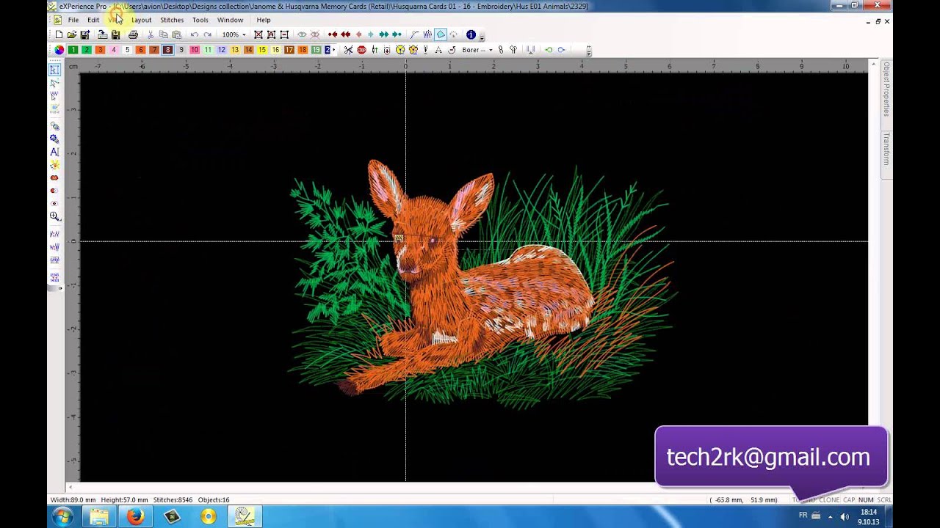Image resolution: width=940 pixels, height=528 pixels.
Task: Toggle the crossed-out eye icon
Action: coord(315,34)
